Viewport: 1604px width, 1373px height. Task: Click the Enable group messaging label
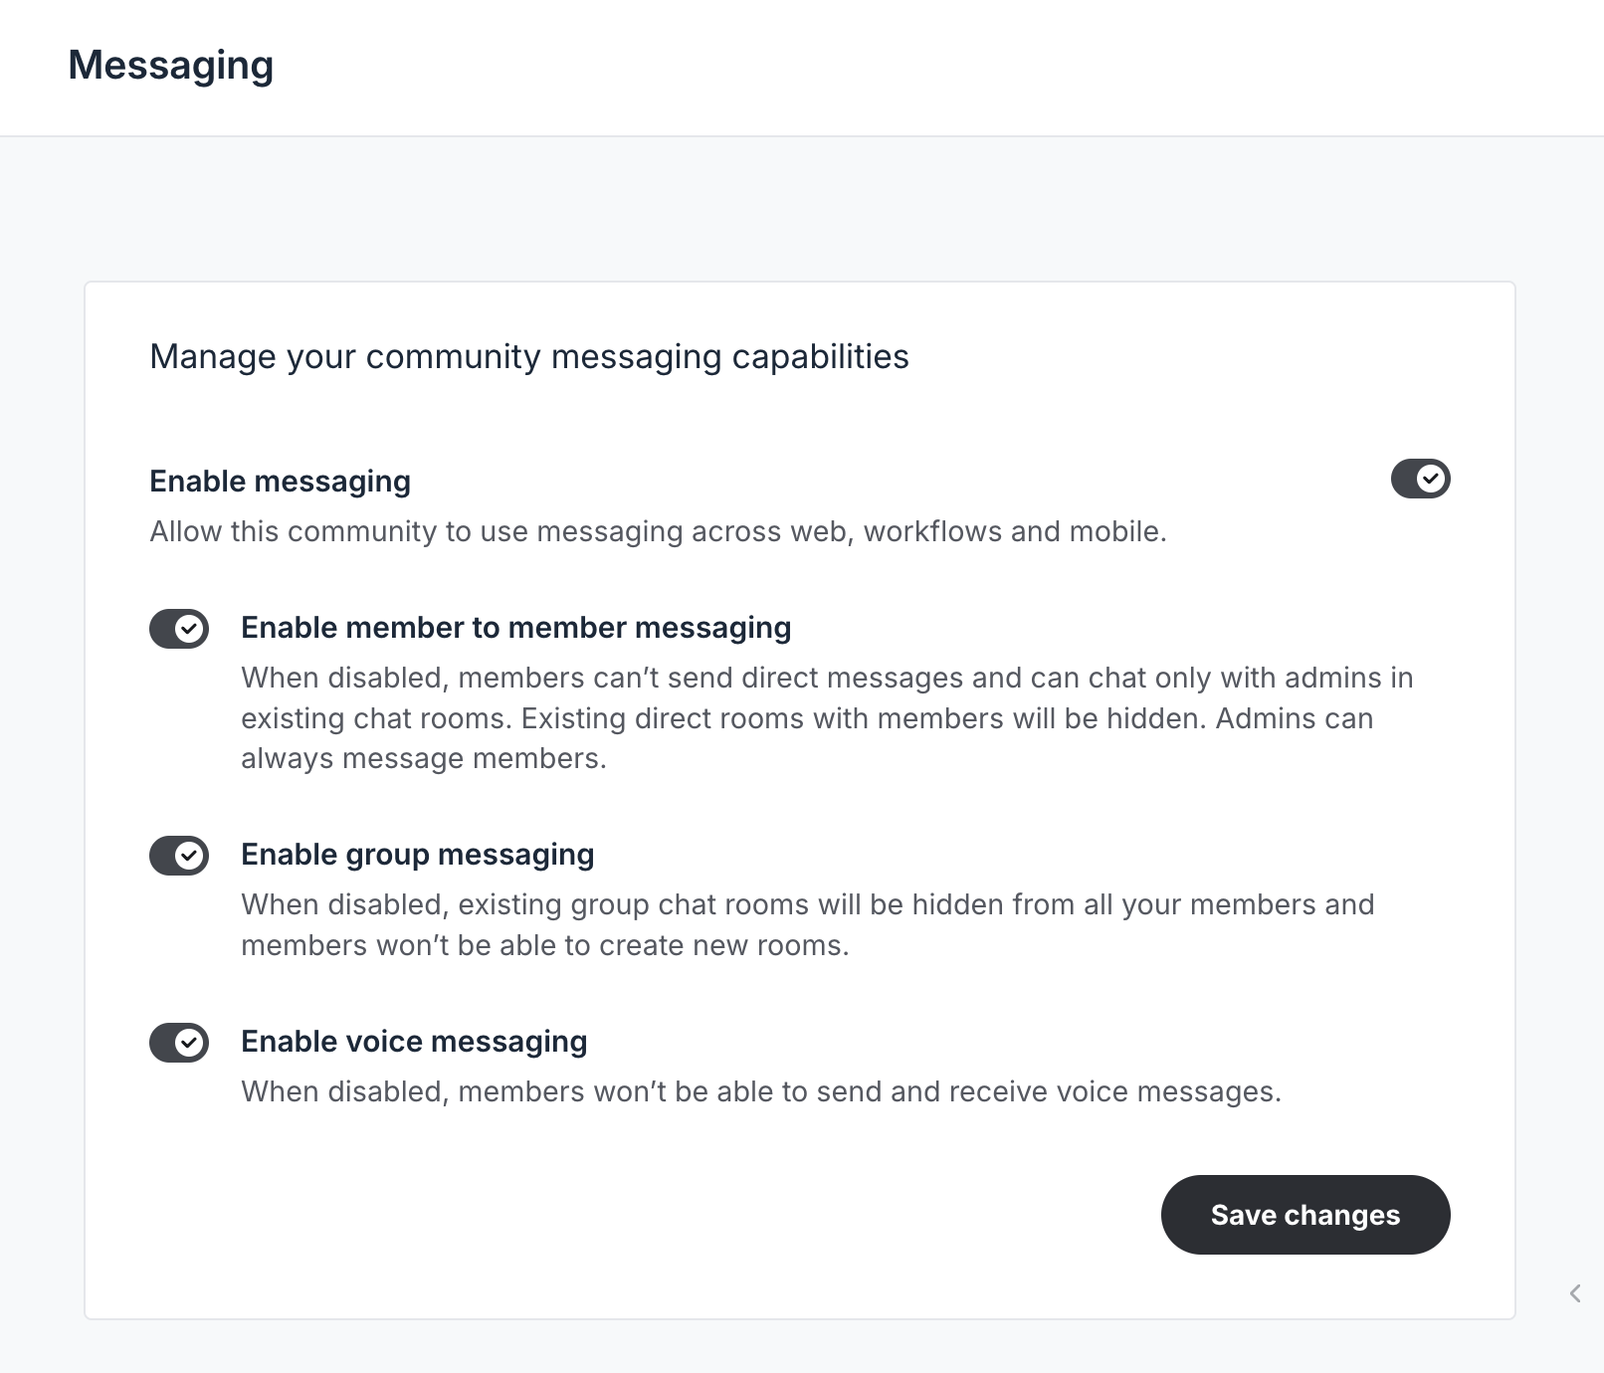417,854
